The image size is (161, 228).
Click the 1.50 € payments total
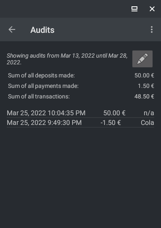pos(146,86)
